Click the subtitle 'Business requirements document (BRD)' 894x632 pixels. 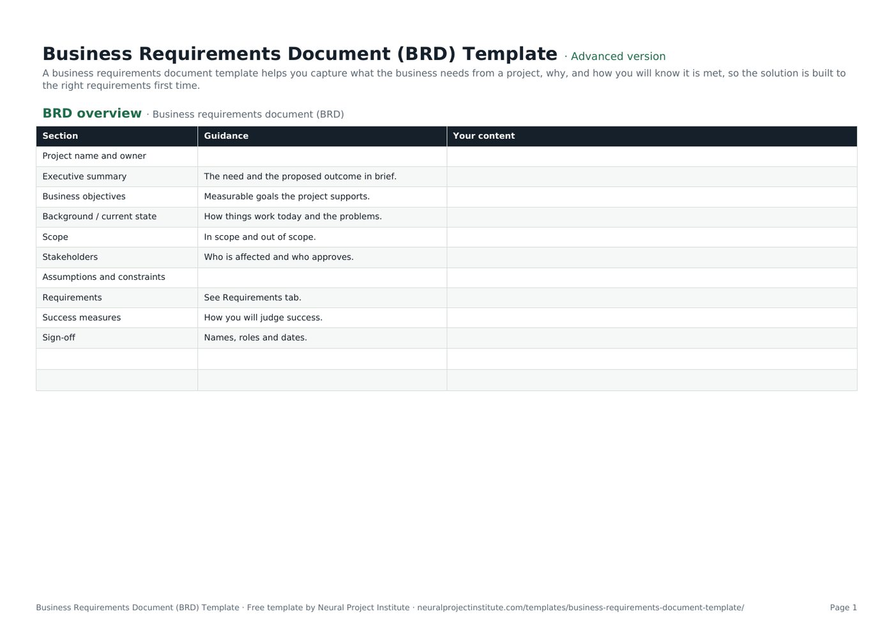pos(248,114)
